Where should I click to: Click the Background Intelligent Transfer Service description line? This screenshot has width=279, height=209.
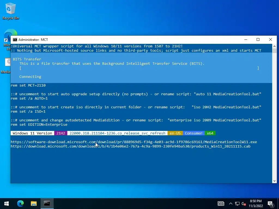tap(112, 64)
